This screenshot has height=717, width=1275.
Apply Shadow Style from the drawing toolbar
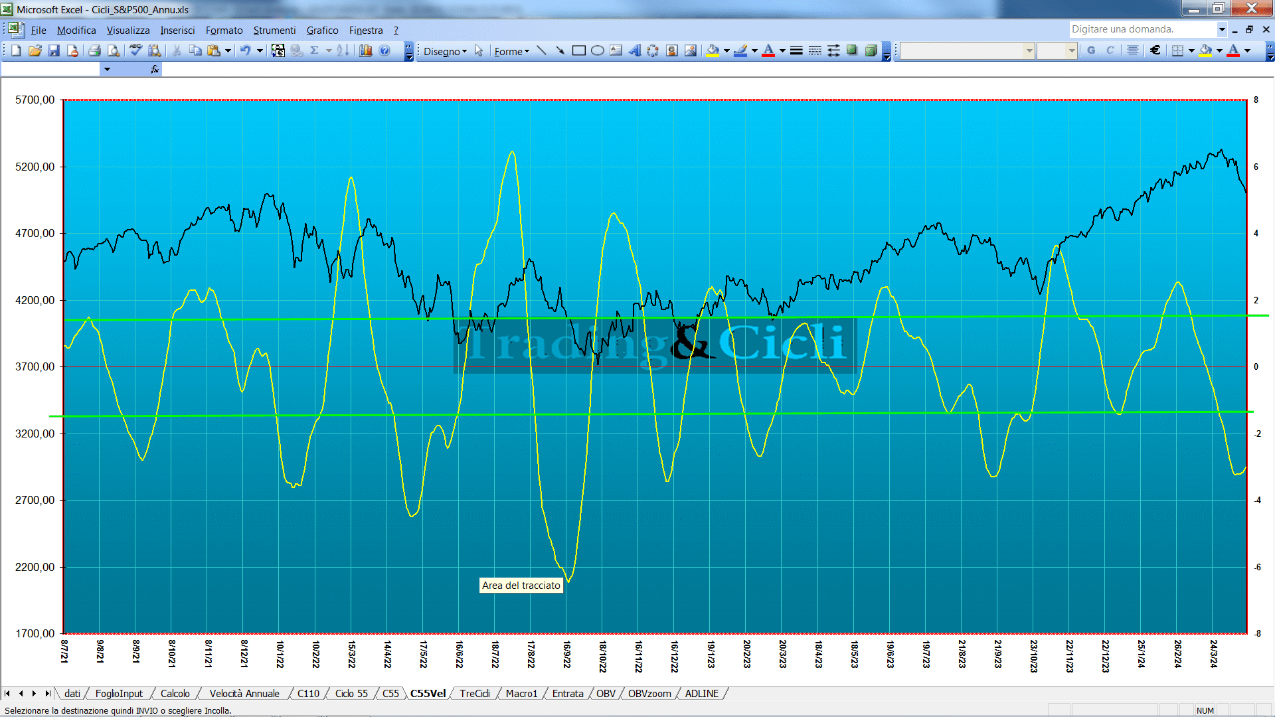coord(852,51)
